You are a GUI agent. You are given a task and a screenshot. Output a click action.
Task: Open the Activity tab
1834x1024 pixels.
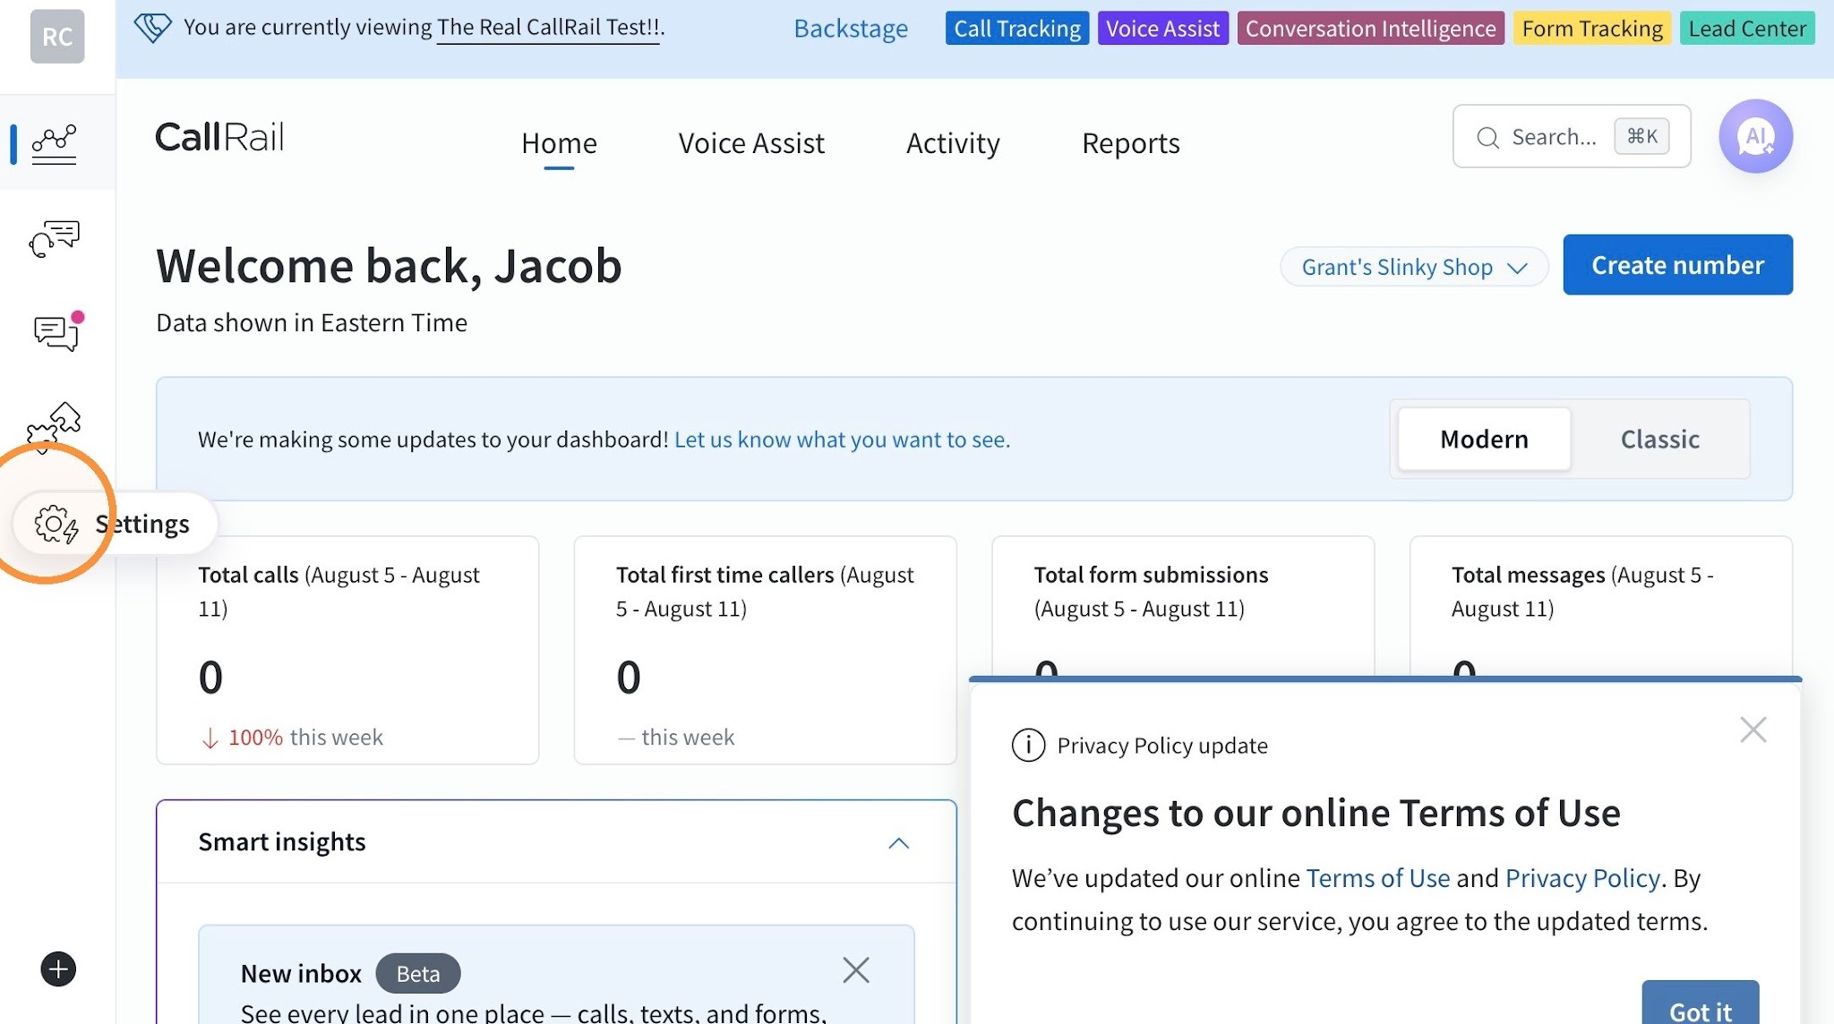click(x=953, y=143)
